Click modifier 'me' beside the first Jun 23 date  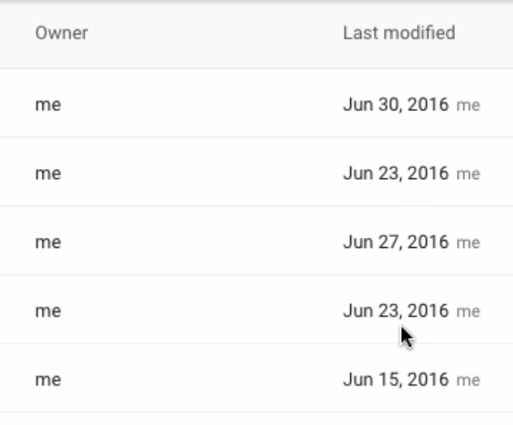pos(468,174)
